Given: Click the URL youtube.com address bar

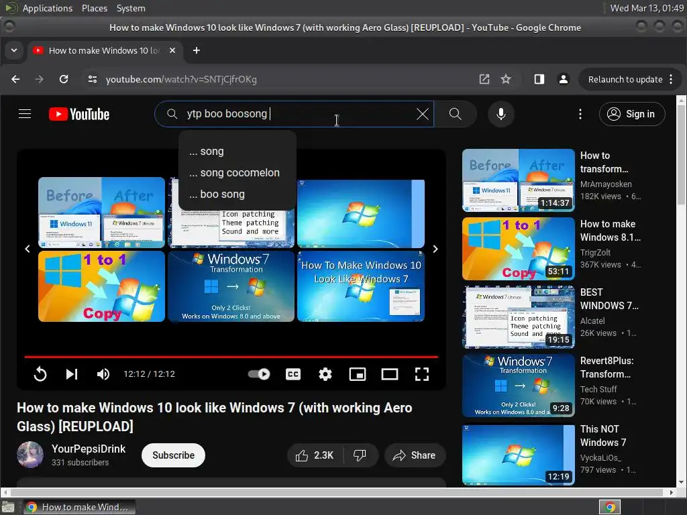Looking at the screenshot, I should point(181,79).
